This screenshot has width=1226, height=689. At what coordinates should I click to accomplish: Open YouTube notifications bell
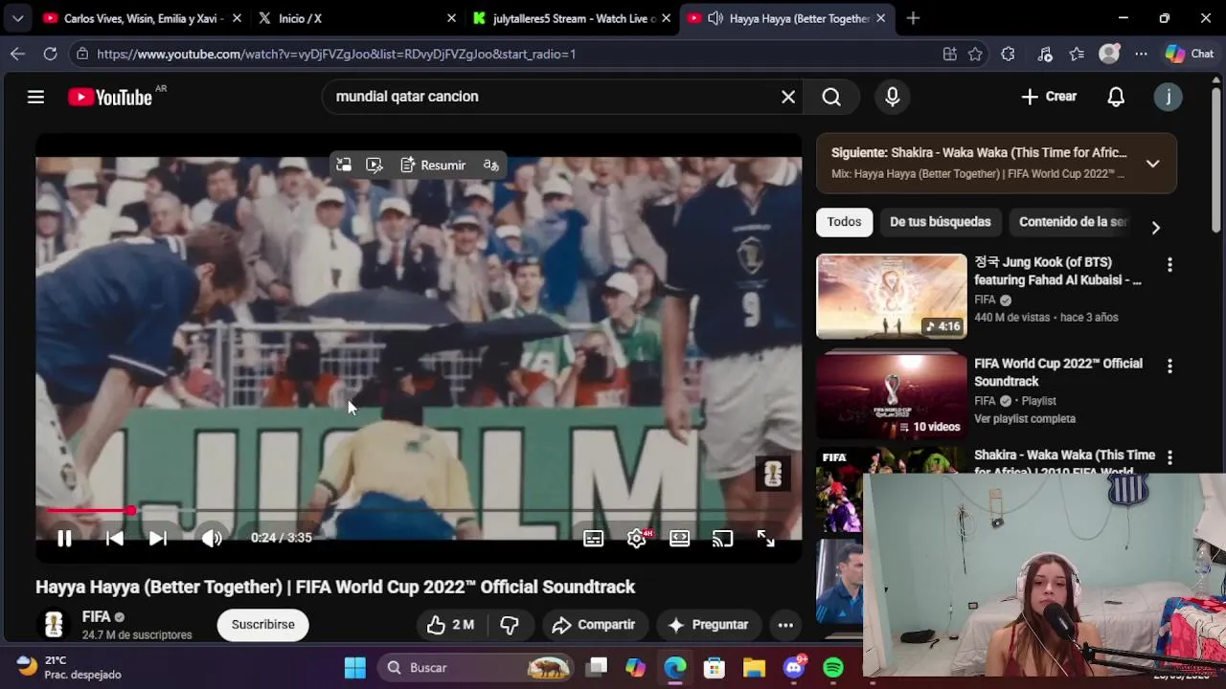click(x=1116, y=97)
